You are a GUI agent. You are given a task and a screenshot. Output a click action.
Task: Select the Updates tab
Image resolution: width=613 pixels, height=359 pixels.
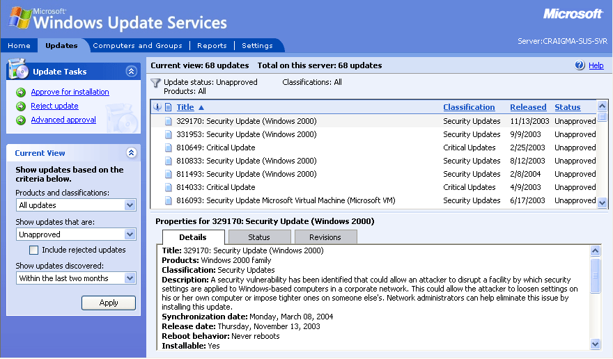click(x=61, y=46)
